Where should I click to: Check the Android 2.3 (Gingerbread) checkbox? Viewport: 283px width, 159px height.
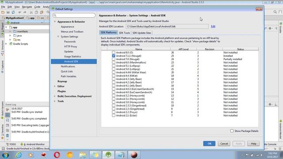114,109
